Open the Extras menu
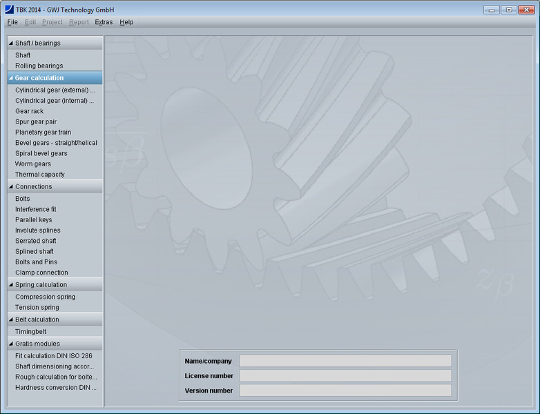This screenshot has height=414, width=540. pos(104,22)
